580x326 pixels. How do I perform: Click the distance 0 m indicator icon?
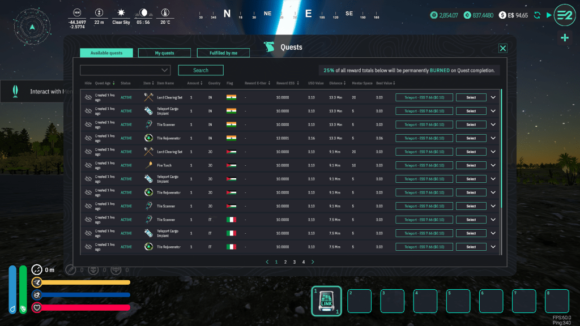pos(37,270)
